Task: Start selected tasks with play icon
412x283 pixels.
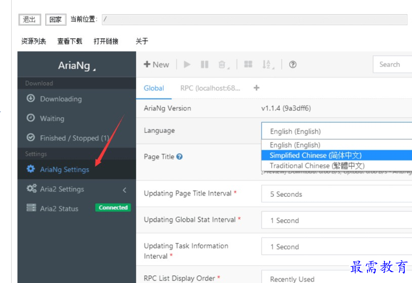Action: (x=187, y=64)
